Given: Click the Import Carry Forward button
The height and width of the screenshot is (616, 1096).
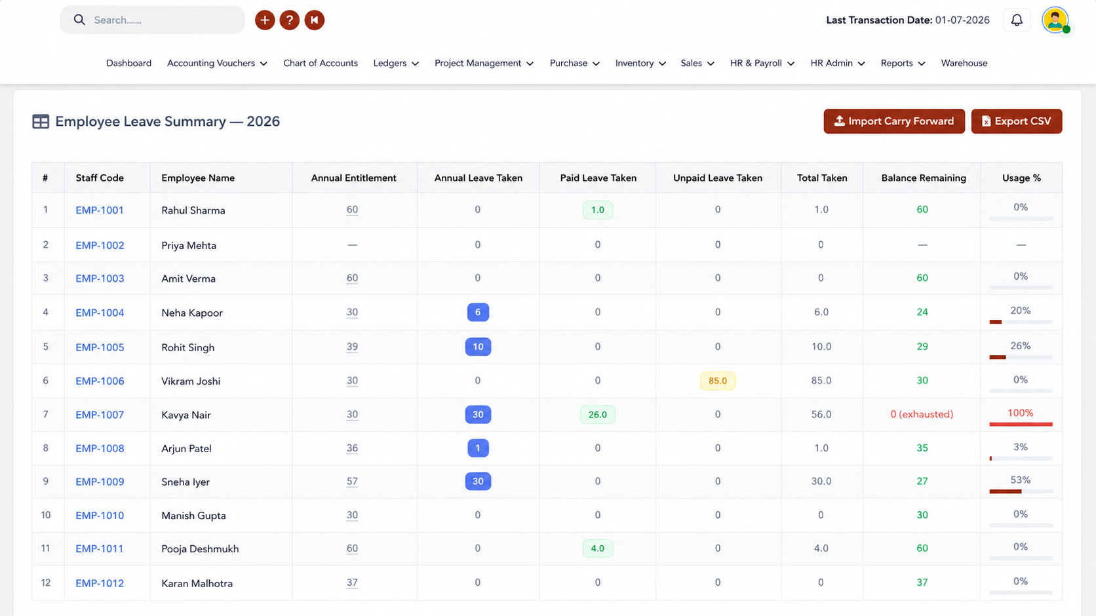Looking at the screenshot, I should coord(894,121).
